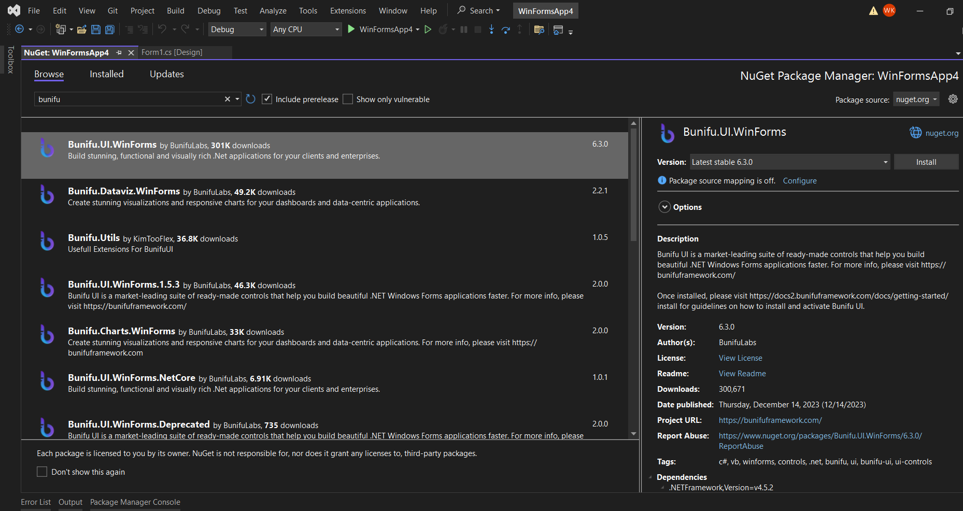
Task: Click the View License link
Action: coord(741,358)
